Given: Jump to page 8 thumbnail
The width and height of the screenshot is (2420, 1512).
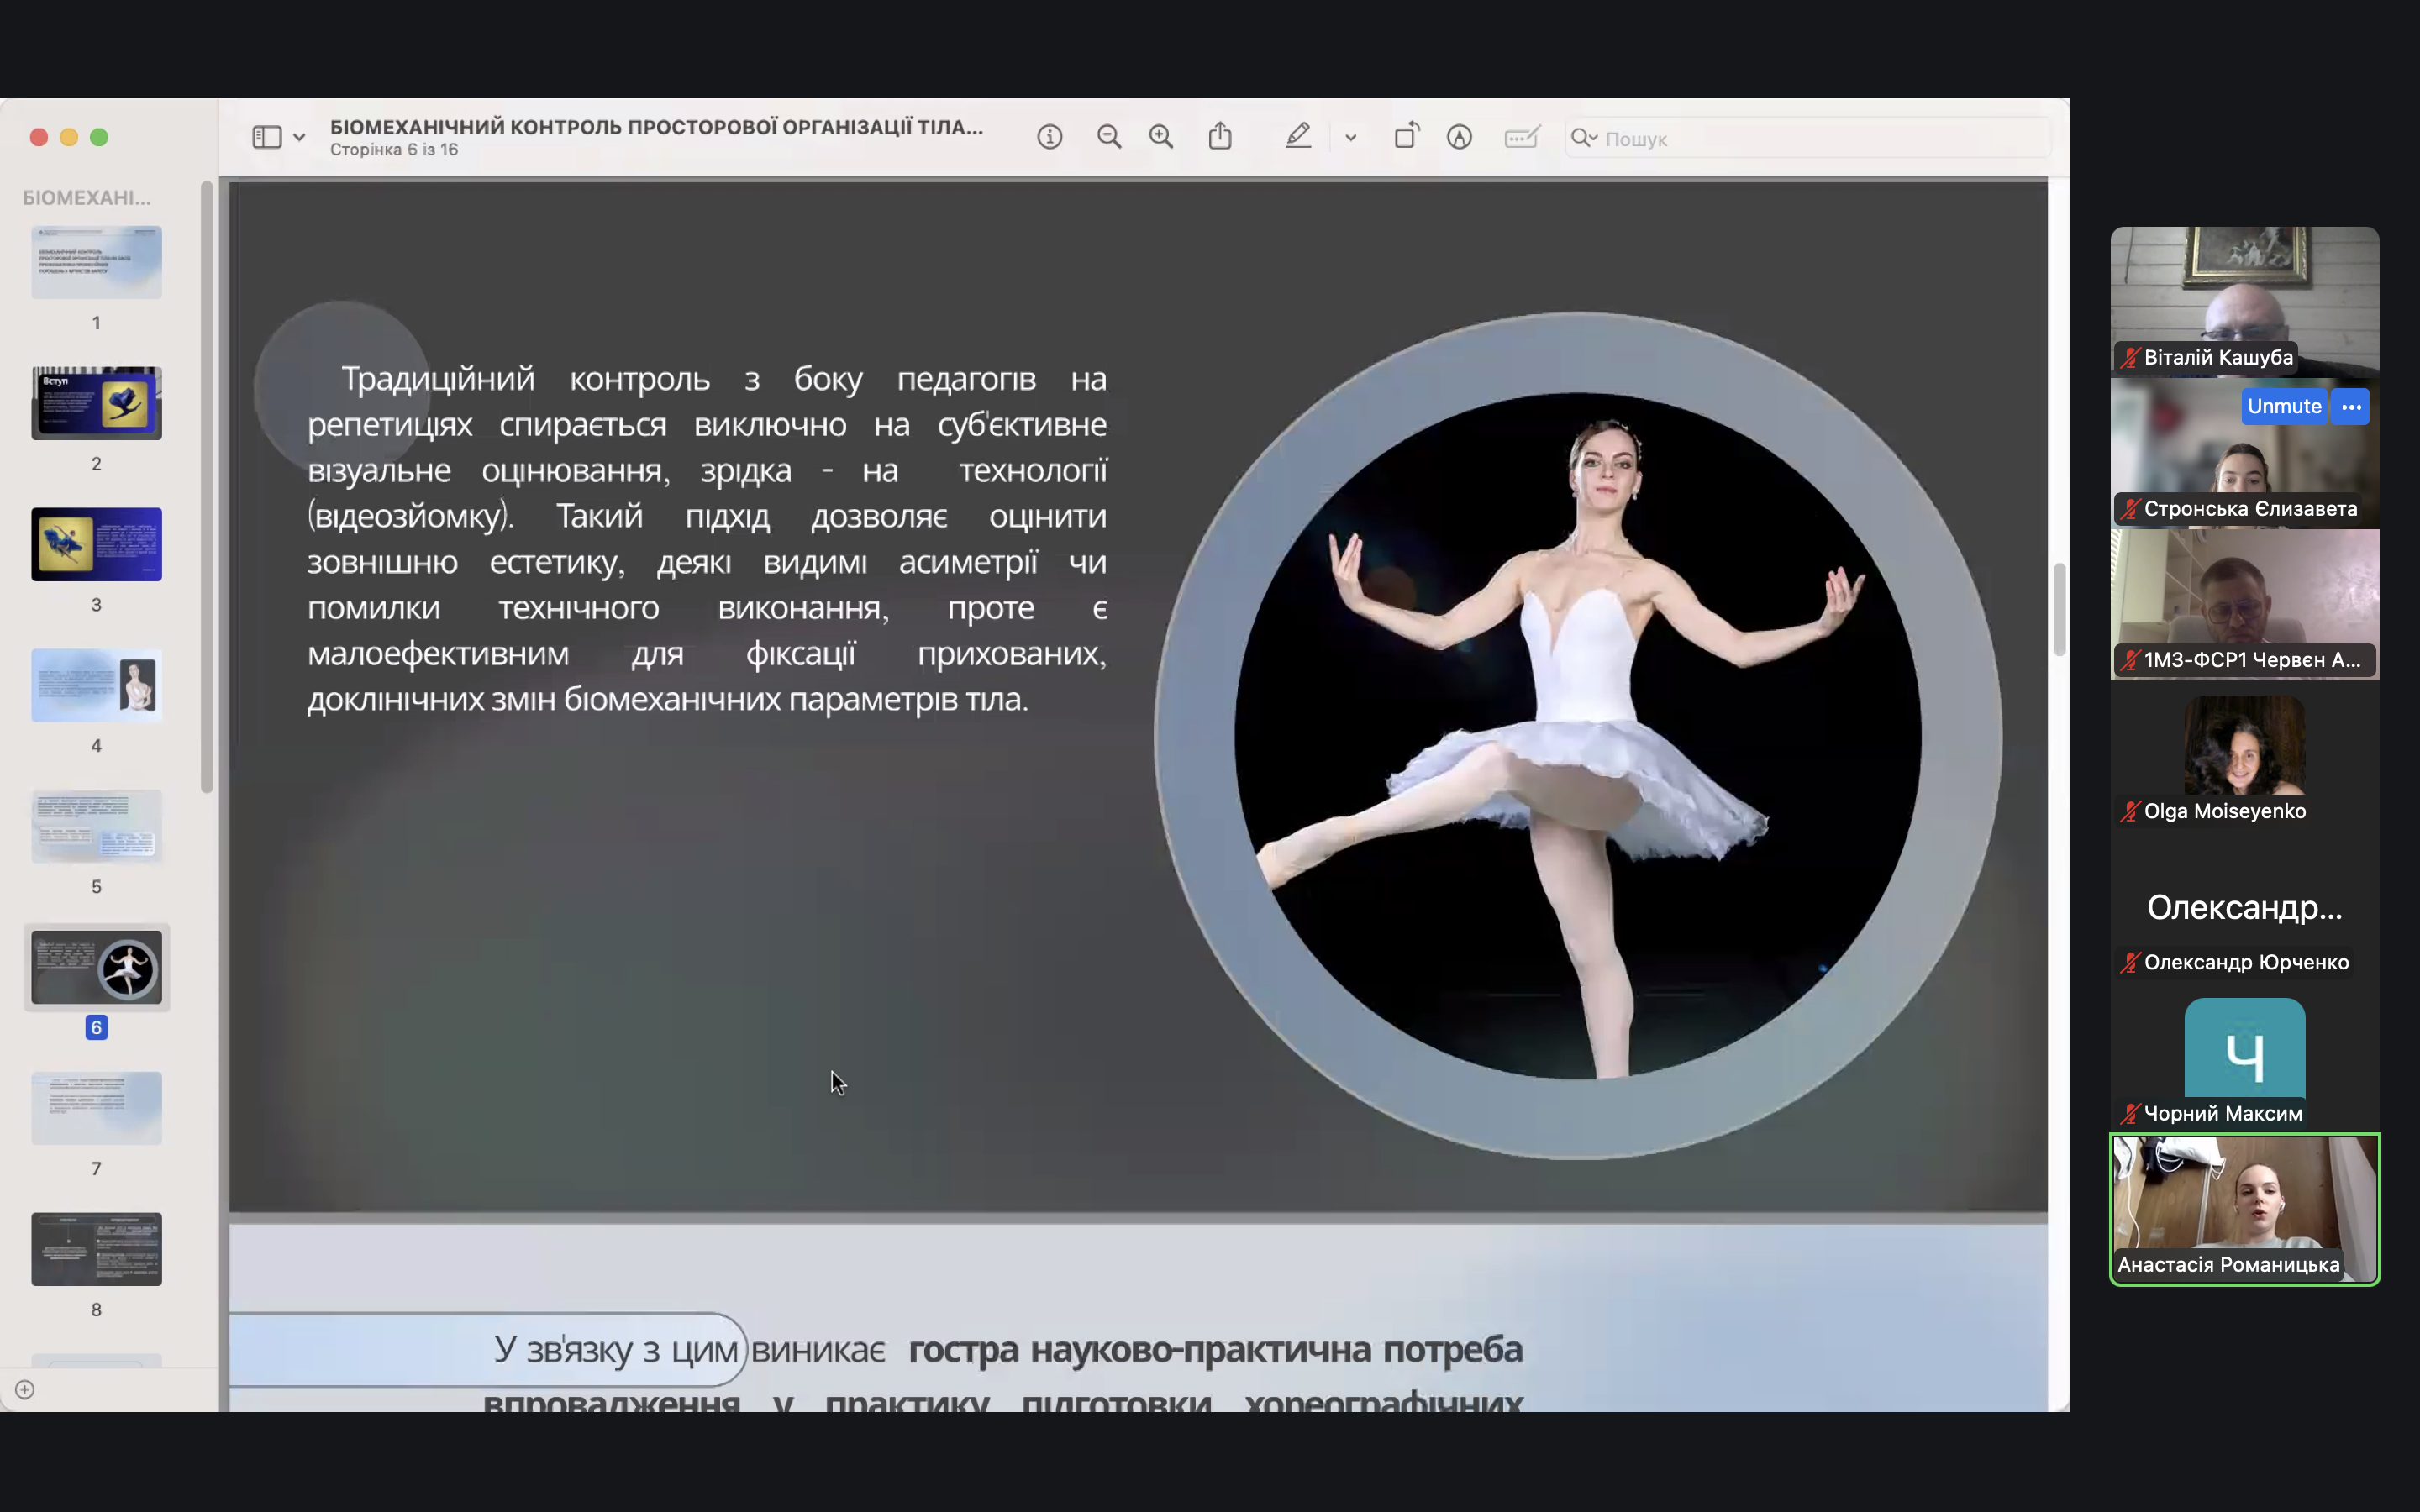Looking at the screenshot, I should (x=96, y=1249).
